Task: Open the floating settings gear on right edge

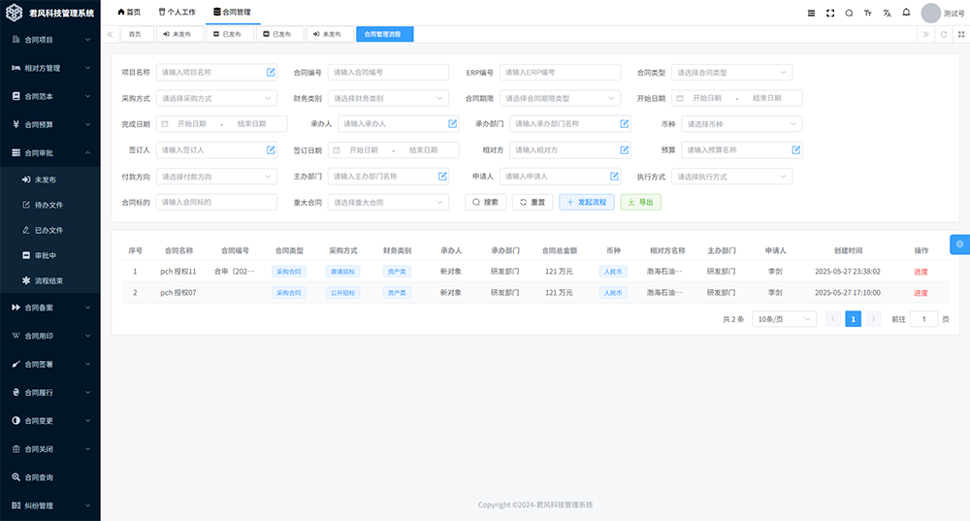Action: (x=959, y=244)
